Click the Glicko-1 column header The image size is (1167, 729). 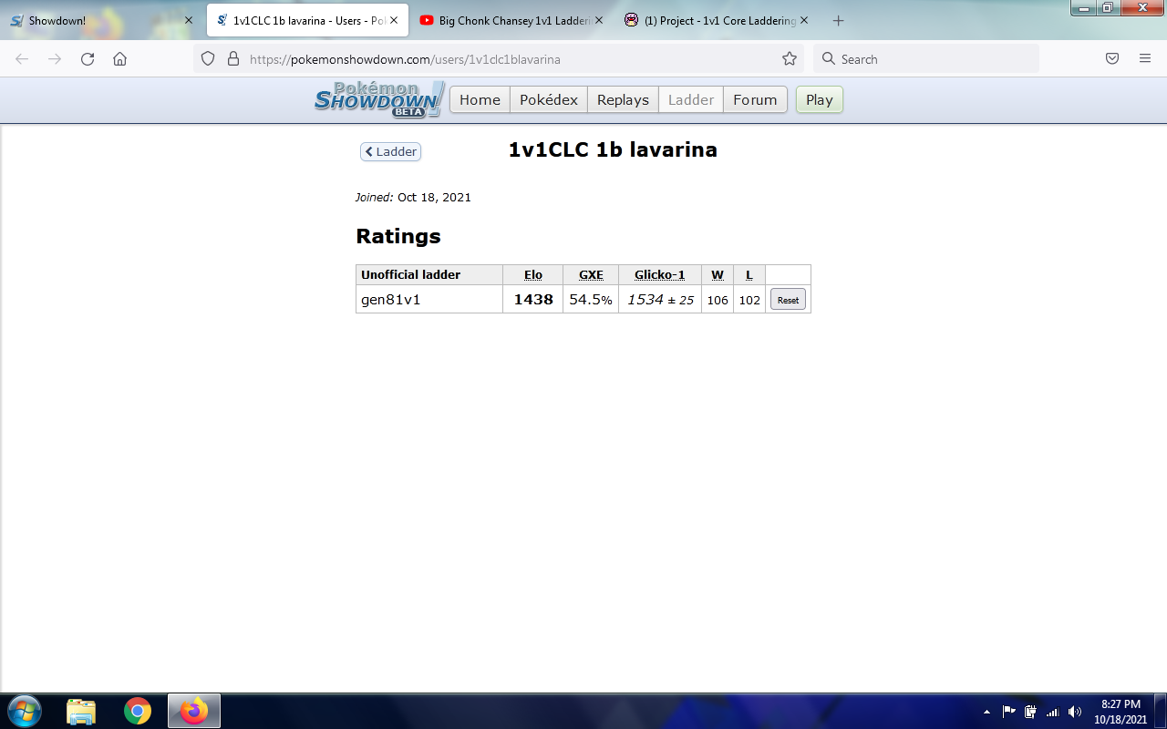tap(660, 274)
